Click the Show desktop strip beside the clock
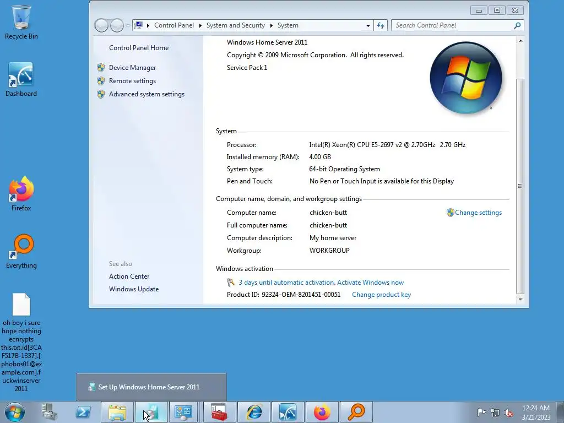The width and height of the screenshot is (564, 423). click(x=560, y=412)
